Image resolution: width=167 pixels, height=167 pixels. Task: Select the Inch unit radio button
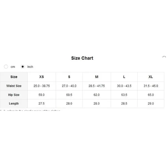[x=23, y=67]
